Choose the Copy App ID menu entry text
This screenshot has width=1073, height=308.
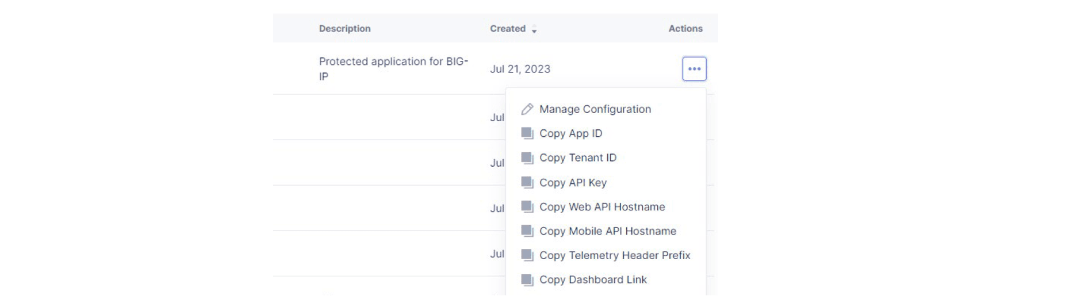coord(570,133)
